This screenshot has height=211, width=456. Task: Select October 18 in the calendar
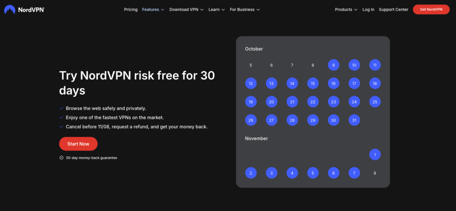pos(375,83)
